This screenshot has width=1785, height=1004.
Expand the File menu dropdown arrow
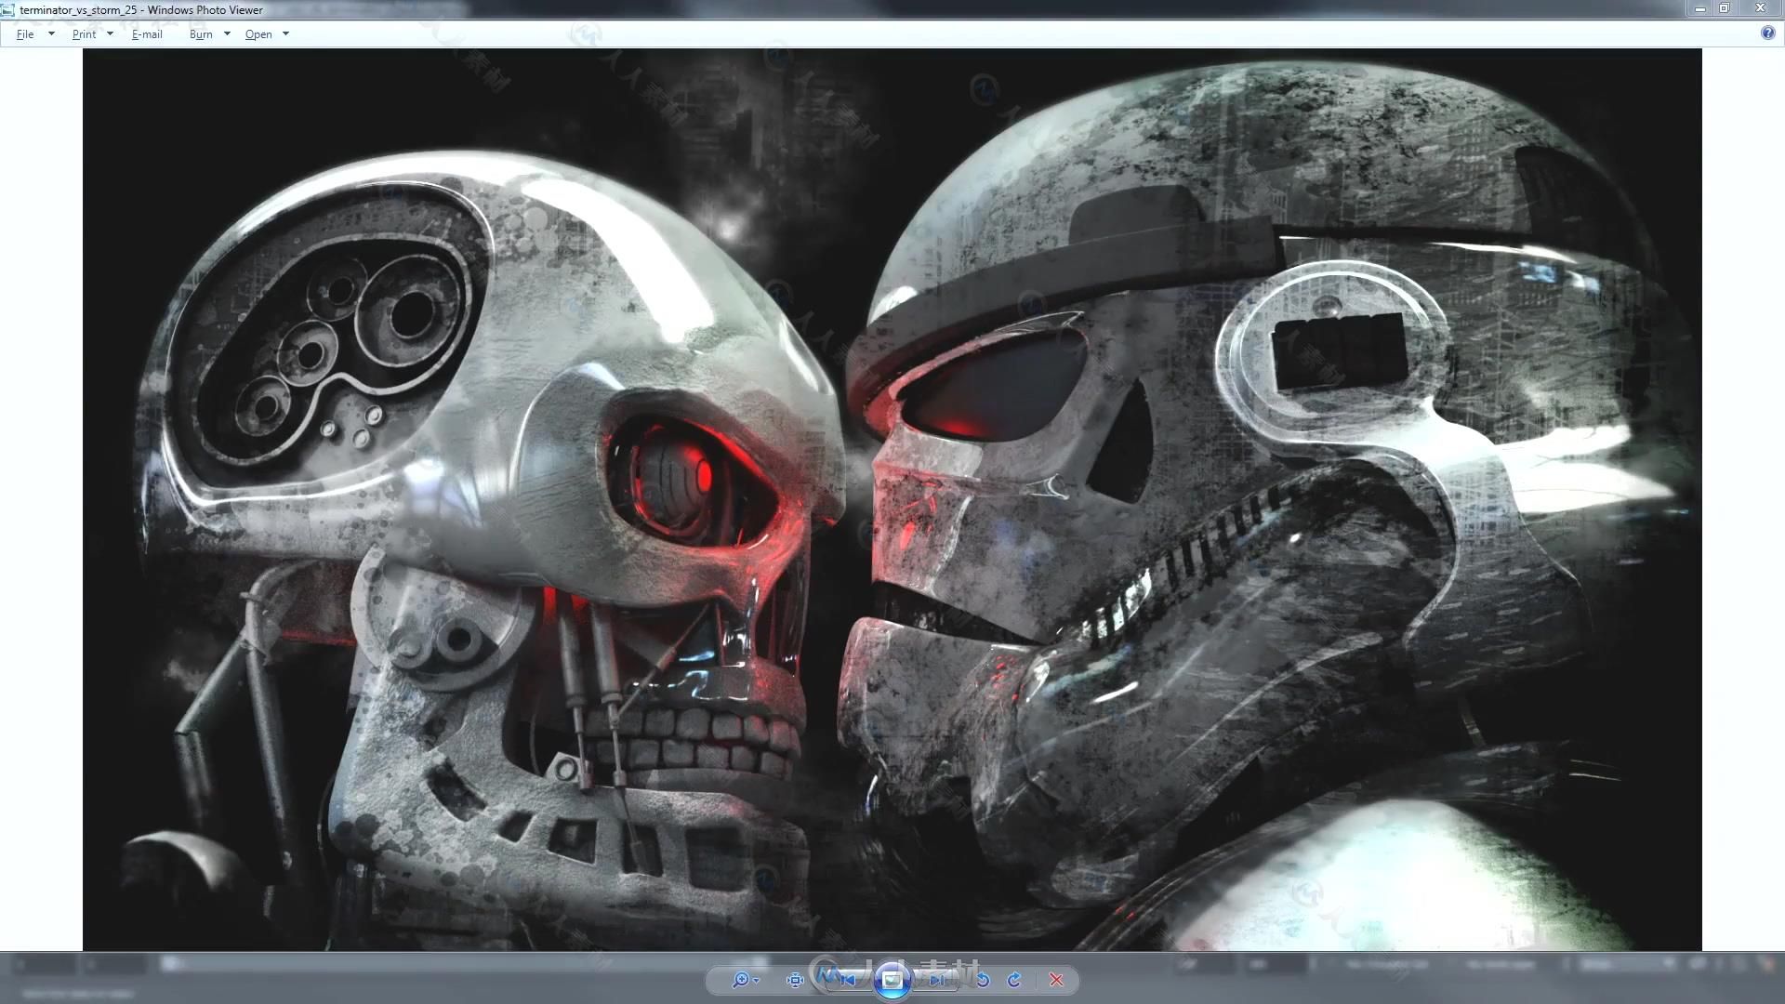click(x=51, y=34)
